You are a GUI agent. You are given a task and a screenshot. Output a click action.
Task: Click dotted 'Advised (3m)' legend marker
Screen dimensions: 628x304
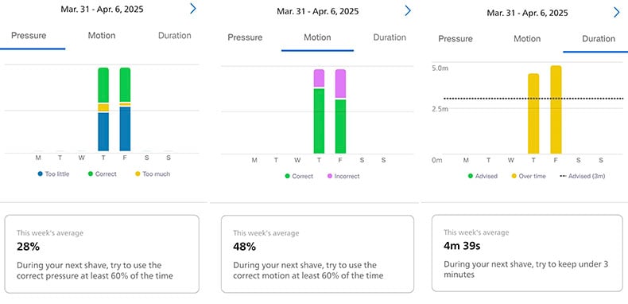(x=562, y=176)
